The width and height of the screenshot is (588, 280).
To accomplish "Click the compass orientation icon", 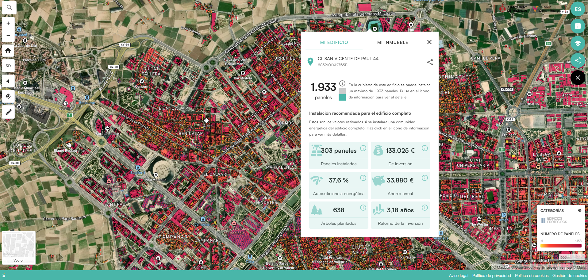I will 8,81.
